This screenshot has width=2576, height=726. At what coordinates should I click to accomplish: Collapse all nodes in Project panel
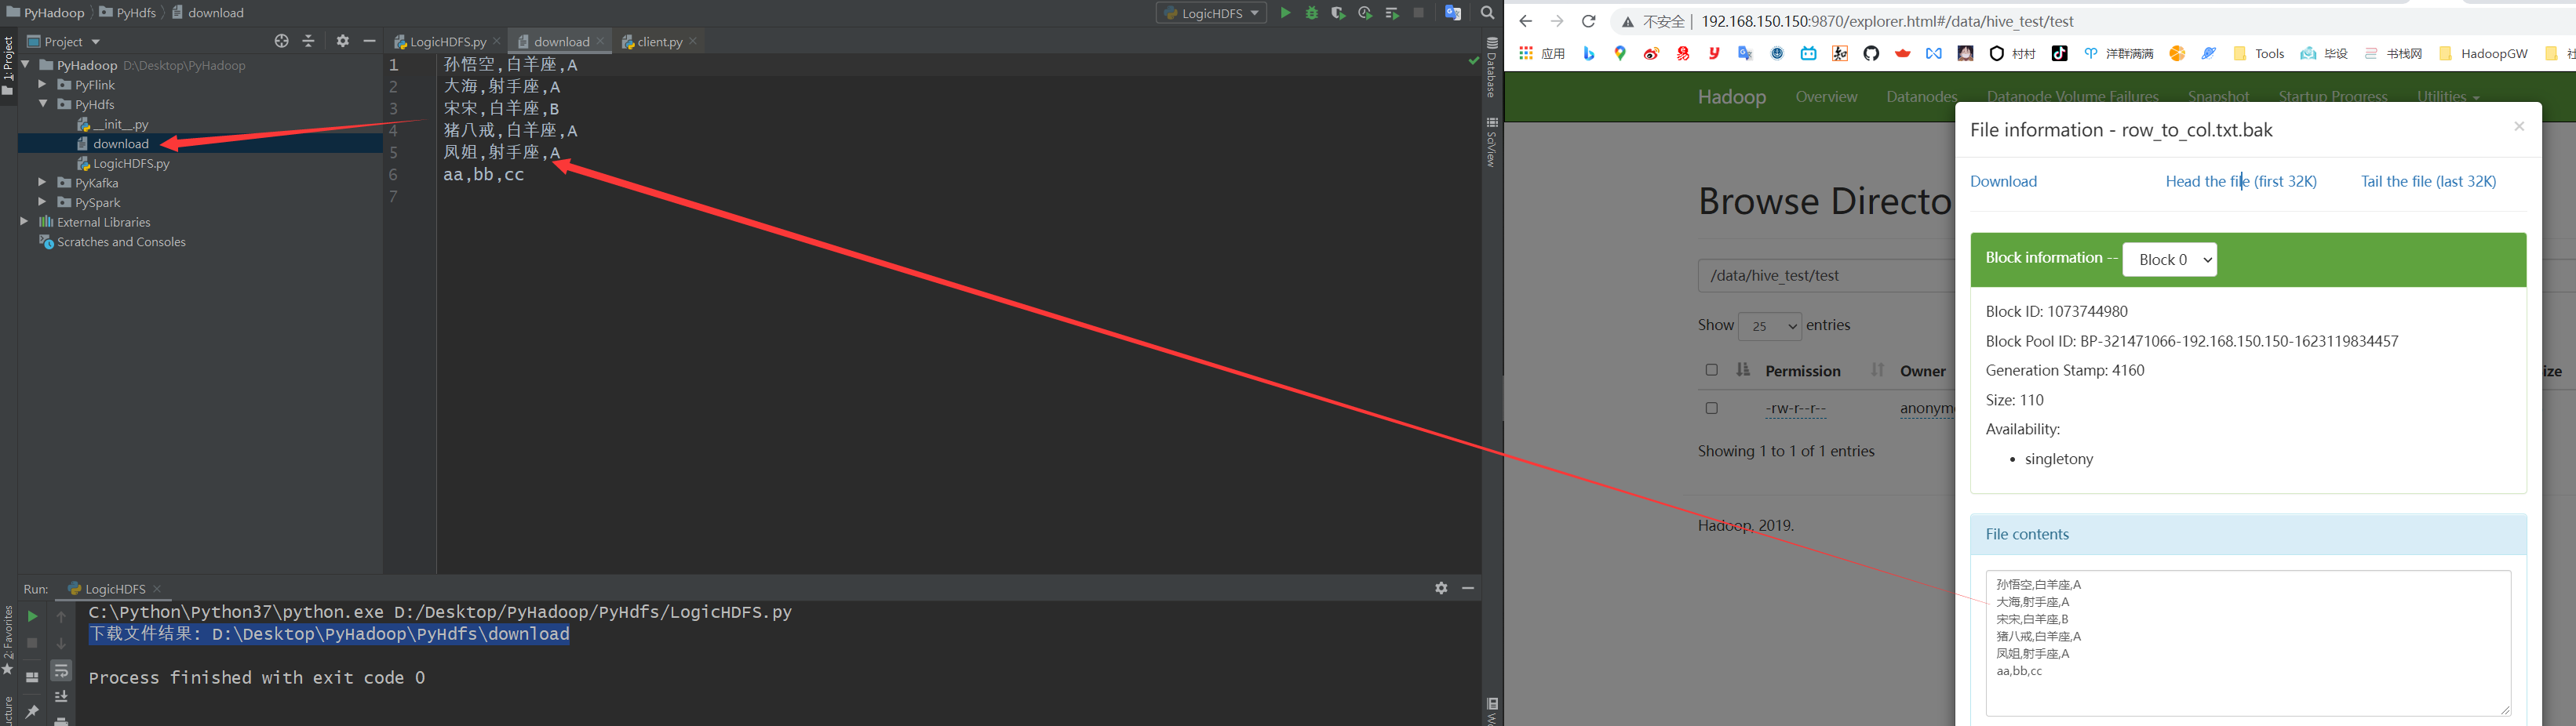tap(308, 41)
